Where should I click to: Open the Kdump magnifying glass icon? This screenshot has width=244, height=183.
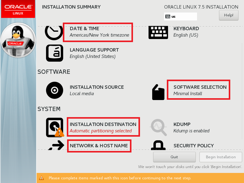point(158,127)
